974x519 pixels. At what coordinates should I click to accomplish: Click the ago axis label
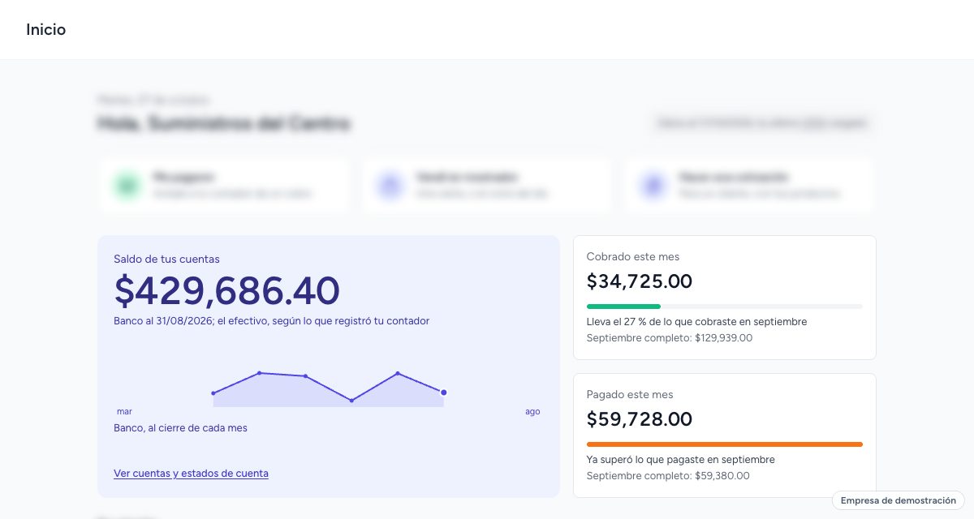point(532,412)
